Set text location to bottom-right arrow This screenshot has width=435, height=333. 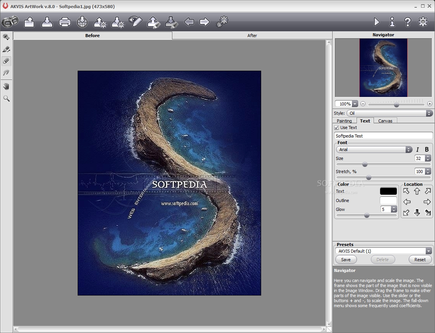pyautogui.click(x=428, y=213)
